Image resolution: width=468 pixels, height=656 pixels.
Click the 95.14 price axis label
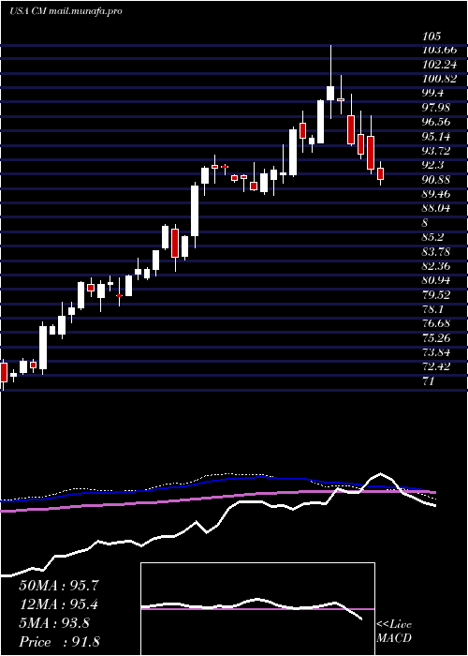click(436, 137)
